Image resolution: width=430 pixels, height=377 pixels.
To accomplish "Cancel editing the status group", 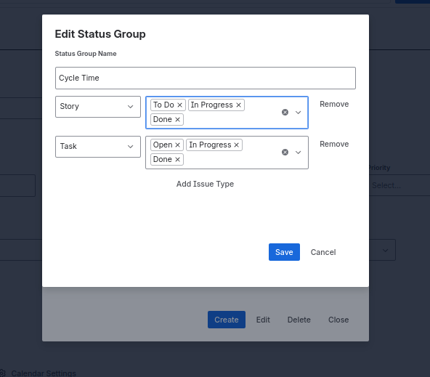I will (x=323, y=252).
